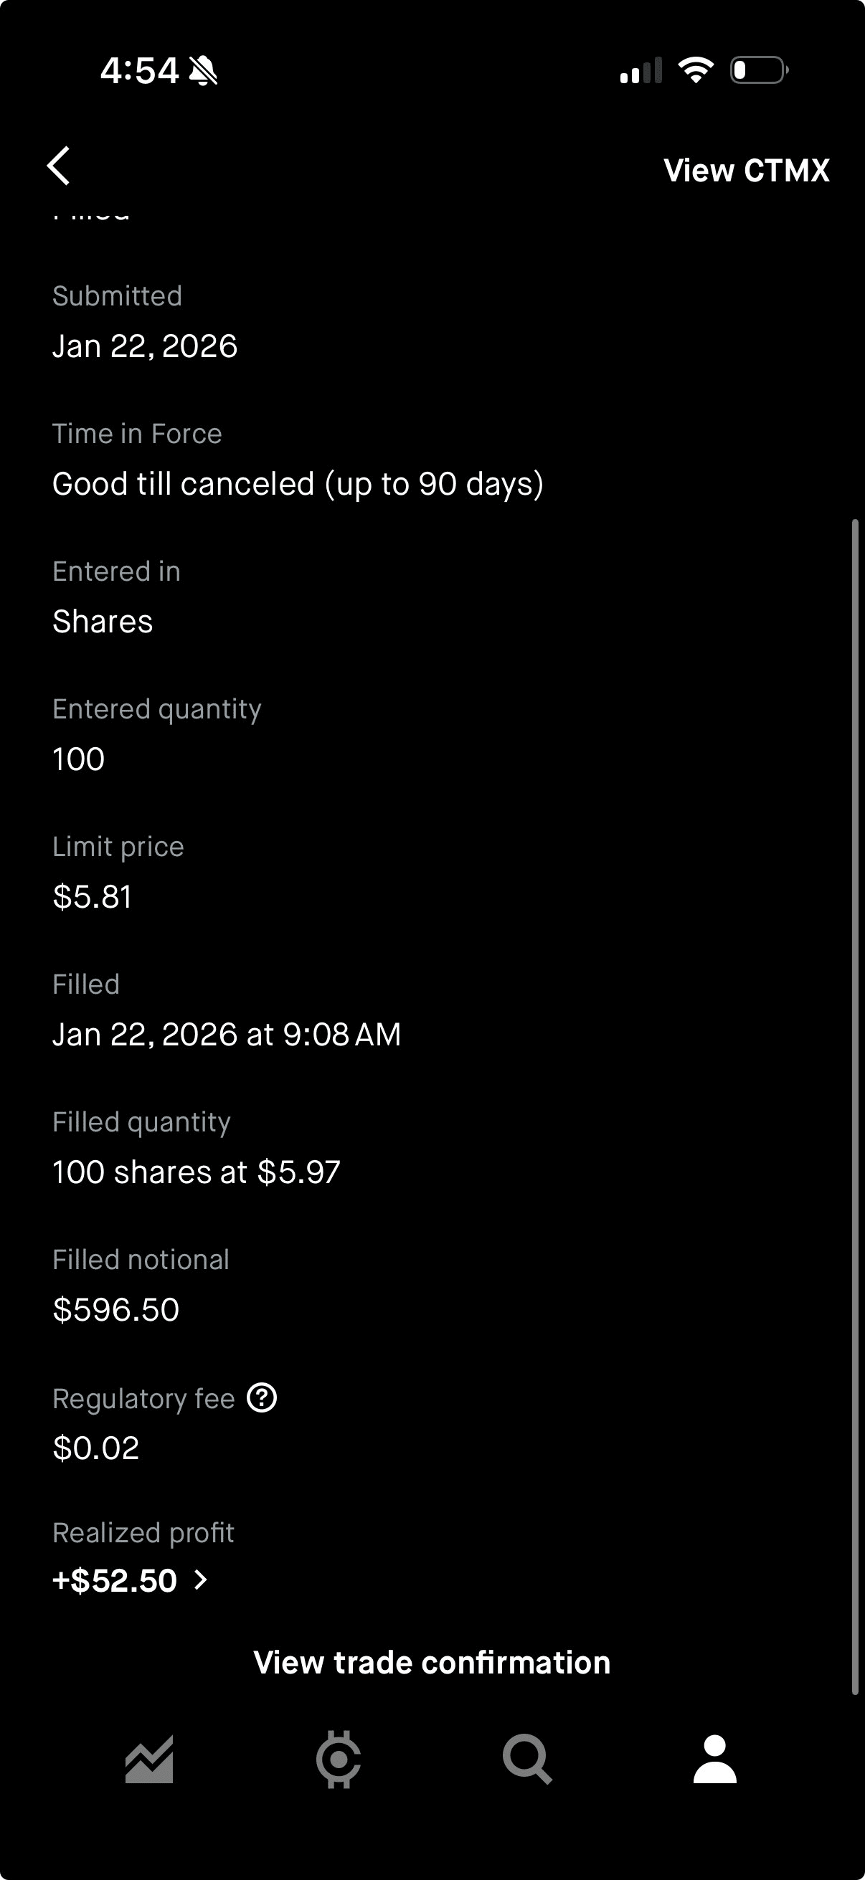The height and width of the screenshot is (1880, 865).
Task: Tap the Wi-Fi status icon
Action: (x=695, y=70)
